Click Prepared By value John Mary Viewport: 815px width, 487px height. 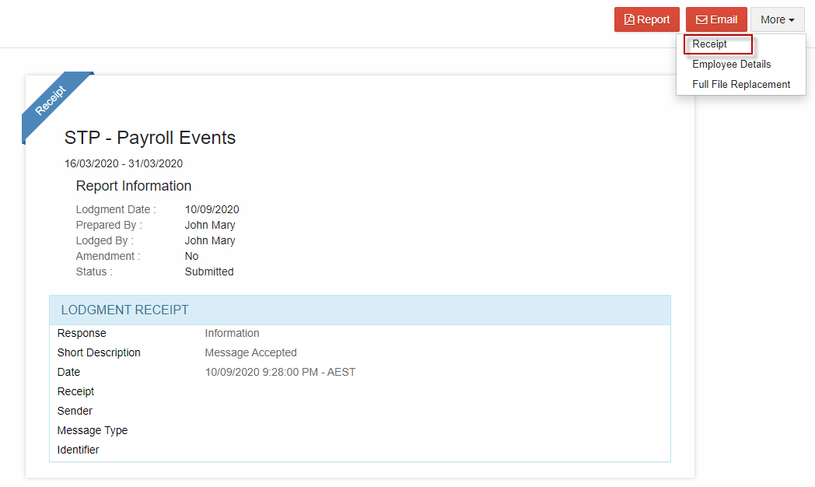click(x=210, y=225)
